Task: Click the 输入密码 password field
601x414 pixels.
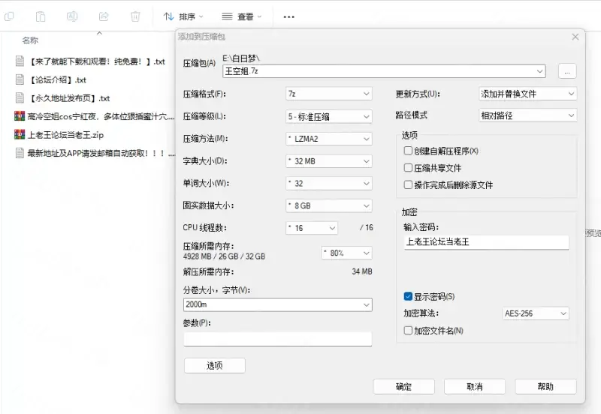Action: pos(485,242)
